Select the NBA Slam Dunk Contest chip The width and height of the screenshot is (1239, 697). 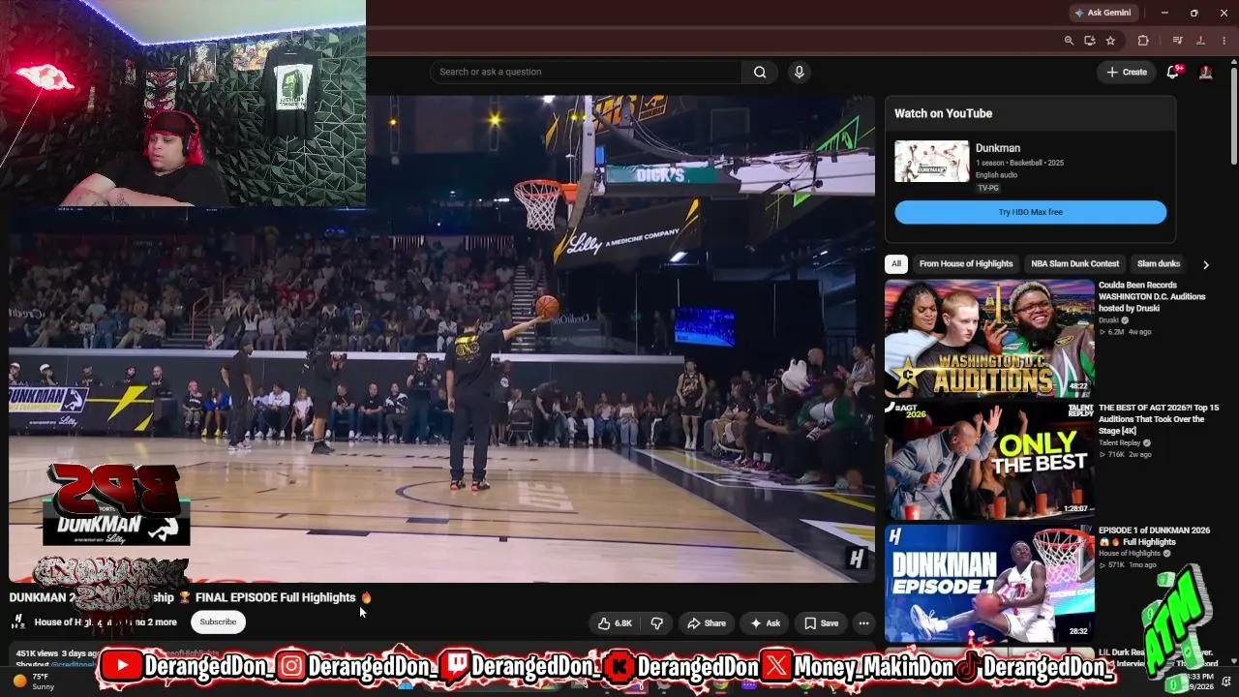click(x=1074, y=263)
